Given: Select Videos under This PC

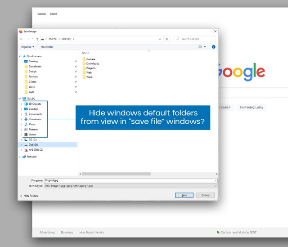Looking at the screenshot, I should tap(32, 135).
